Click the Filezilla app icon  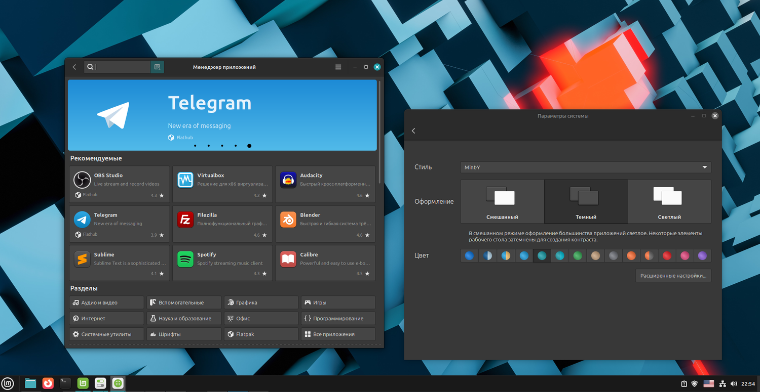[185, 220]
